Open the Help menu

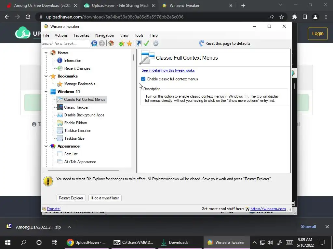click(x=153, y=35)
